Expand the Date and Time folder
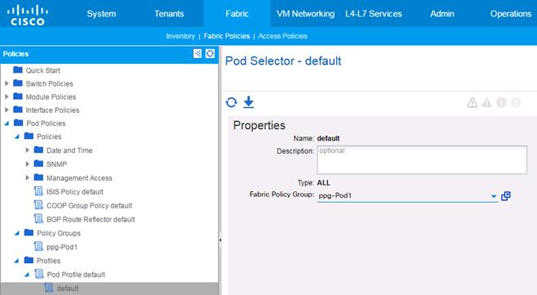 coord(28,150)
